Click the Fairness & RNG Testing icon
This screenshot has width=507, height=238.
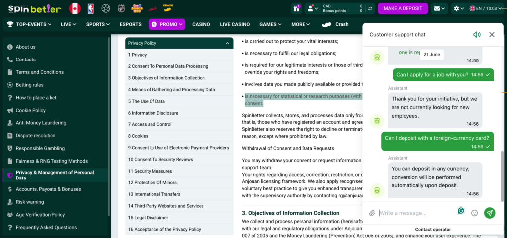click(x=10, y=161)
